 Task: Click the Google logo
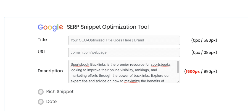point(51,27)
